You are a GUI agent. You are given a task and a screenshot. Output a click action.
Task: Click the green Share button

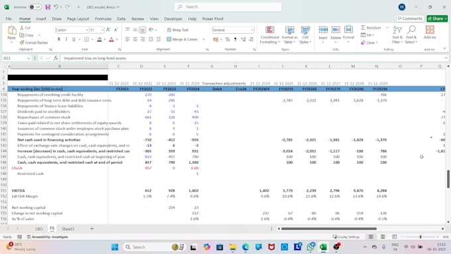[x=437, y=19]
